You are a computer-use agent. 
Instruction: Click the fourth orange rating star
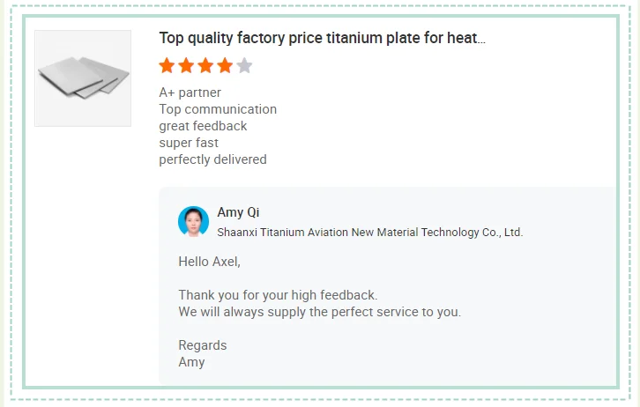pos(225,65)
